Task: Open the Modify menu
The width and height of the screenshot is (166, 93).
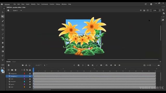Action: point(33,4)
